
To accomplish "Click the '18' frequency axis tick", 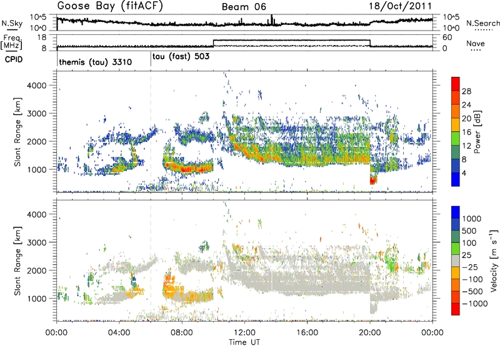I will (42, 37).
